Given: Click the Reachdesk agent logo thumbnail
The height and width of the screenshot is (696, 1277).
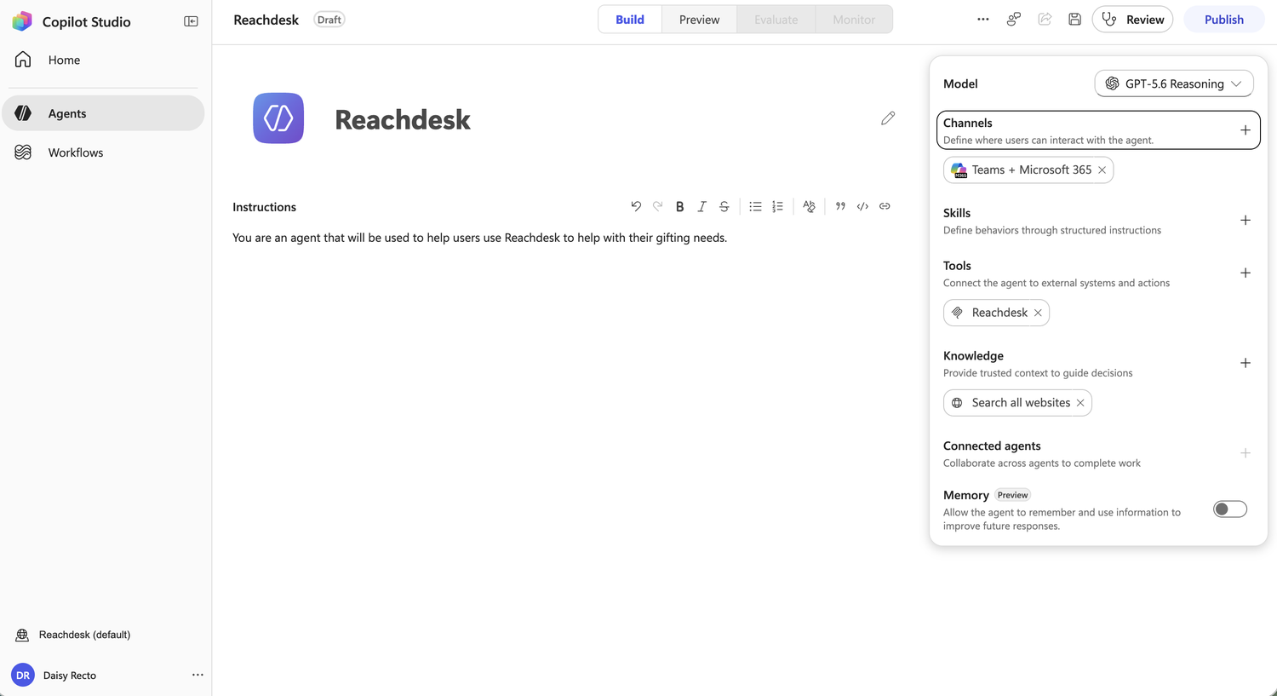Looking at the screenshot, I should point(278,118).
